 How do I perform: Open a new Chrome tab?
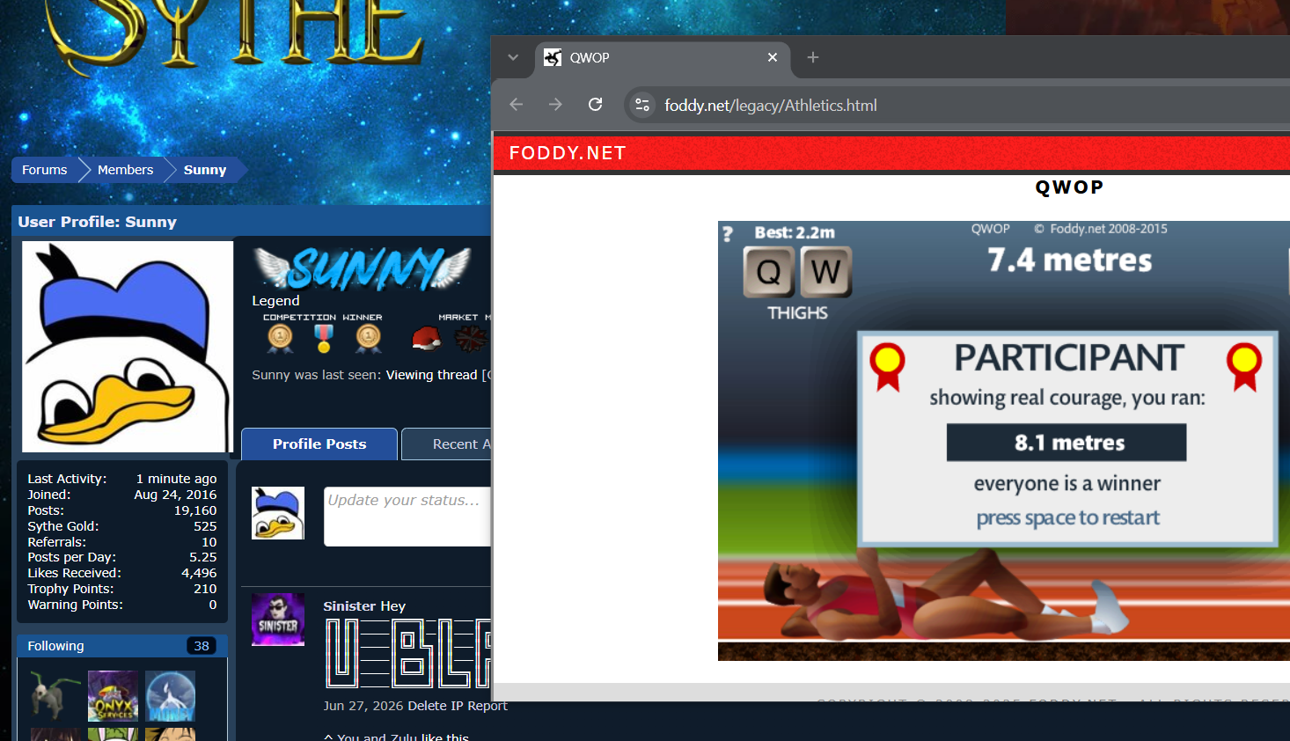point(813,57)
